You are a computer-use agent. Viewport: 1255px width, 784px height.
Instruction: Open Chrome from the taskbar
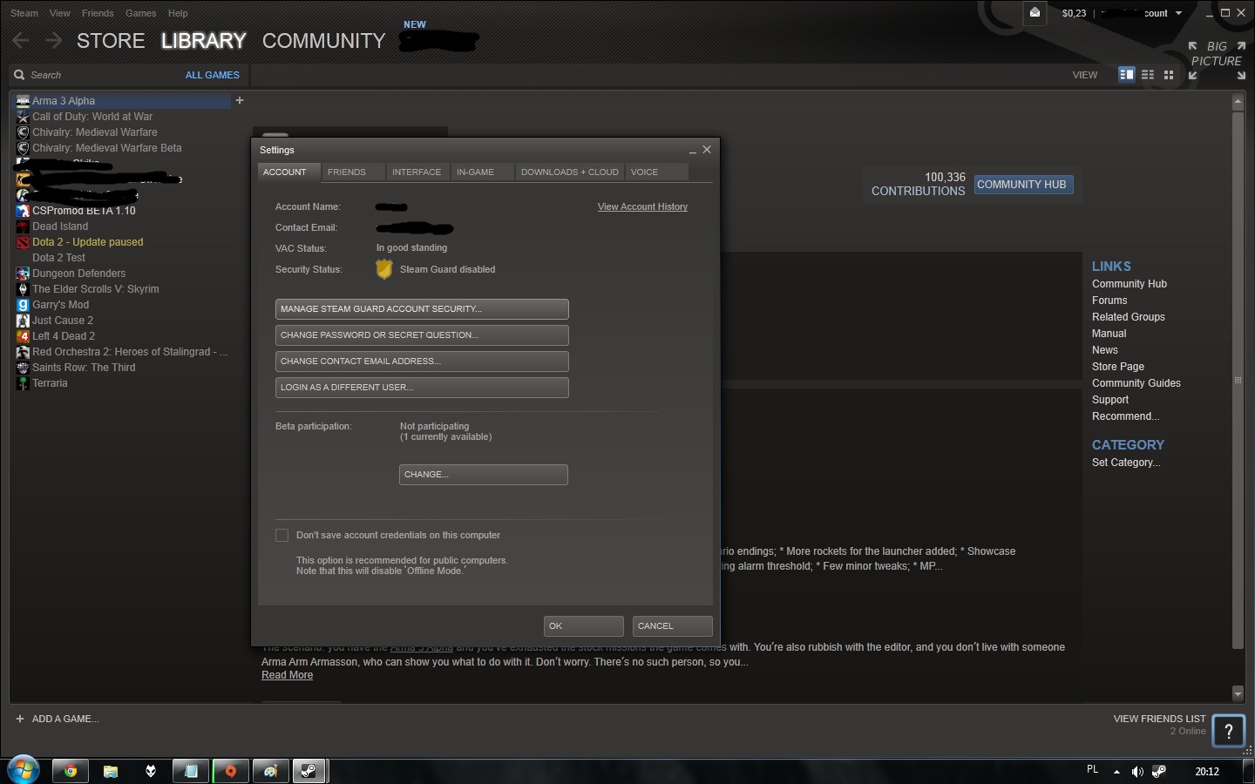point(71,771)
